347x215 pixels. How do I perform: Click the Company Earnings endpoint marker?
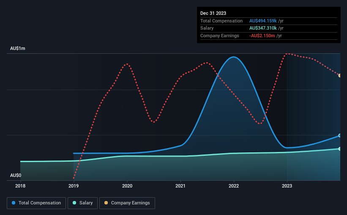coord(340,76)
